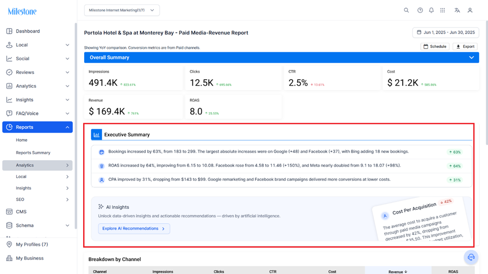Click the CTR 2.5% value
Screen dimensions: 488x274
(x=298, y=83)
